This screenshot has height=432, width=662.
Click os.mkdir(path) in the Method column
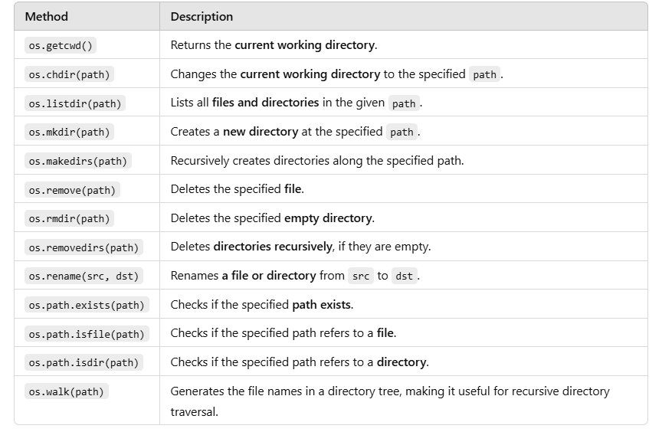(69, 132)
